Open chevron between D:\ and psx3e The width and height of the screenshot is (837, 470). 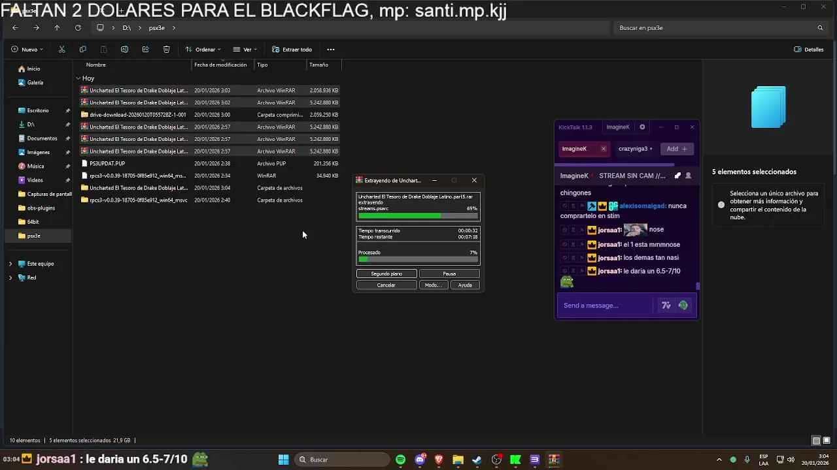click(140, 28)
